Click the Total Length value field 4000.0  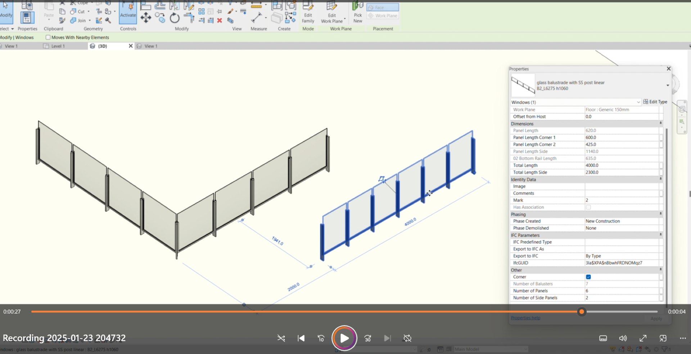click(621, 166)
